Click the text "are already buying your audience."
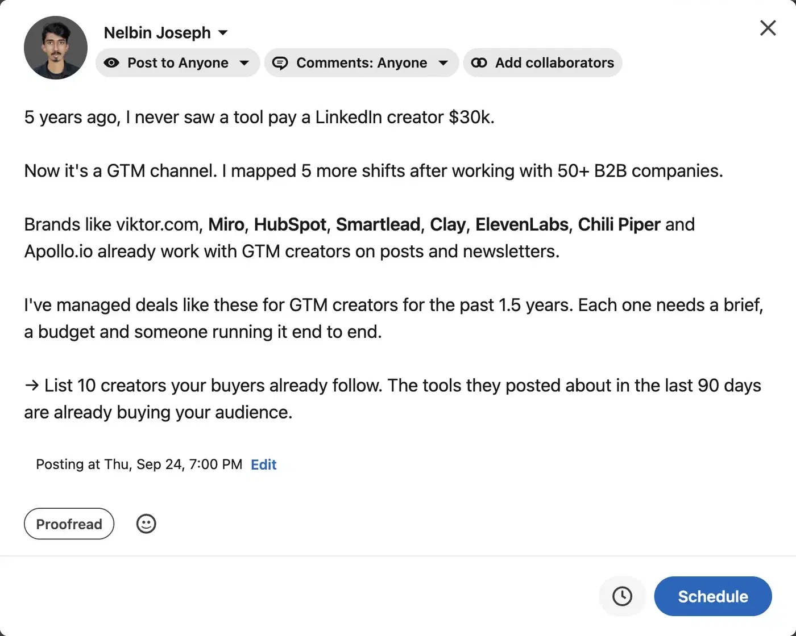Screen dimensions: 796x636 [x=158, y=412]
